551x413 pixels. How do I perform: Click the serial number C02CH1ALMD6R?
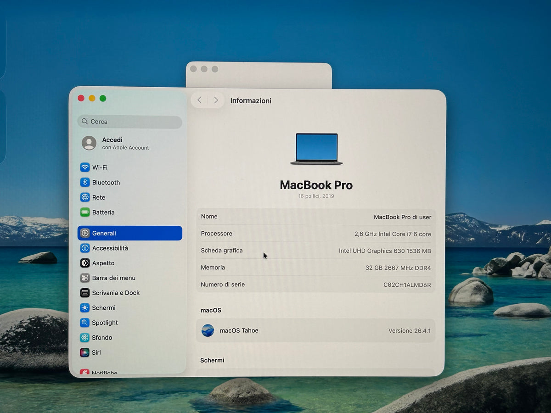point(407,285)
